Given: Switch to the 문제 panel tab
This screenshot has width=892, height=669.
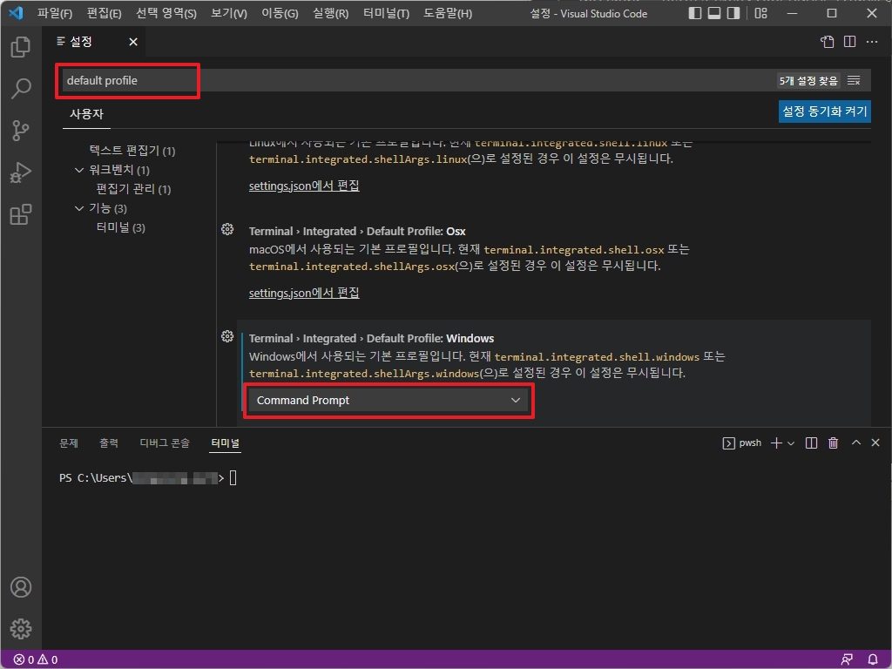Looking at the screenshot, I should [x=69, y=443].
